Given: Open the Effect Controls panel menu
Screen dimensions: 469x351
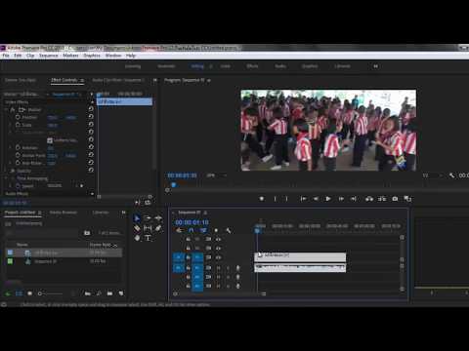Looking at the screenshot, I should pos(82,80).
